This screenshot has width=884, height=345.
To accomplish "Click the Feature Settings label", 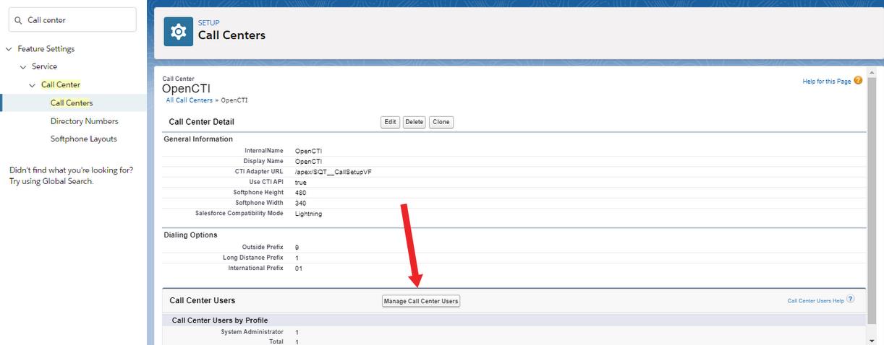I will [x=46, y=49].
